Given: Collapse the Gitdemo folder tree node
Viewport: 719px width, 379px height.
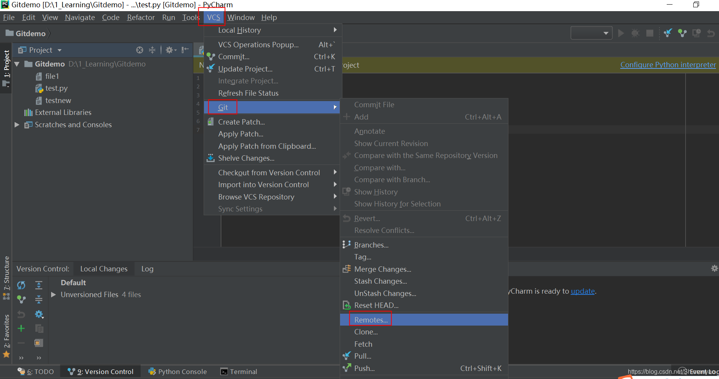Looking at the screenshot, I should (17, 64).
